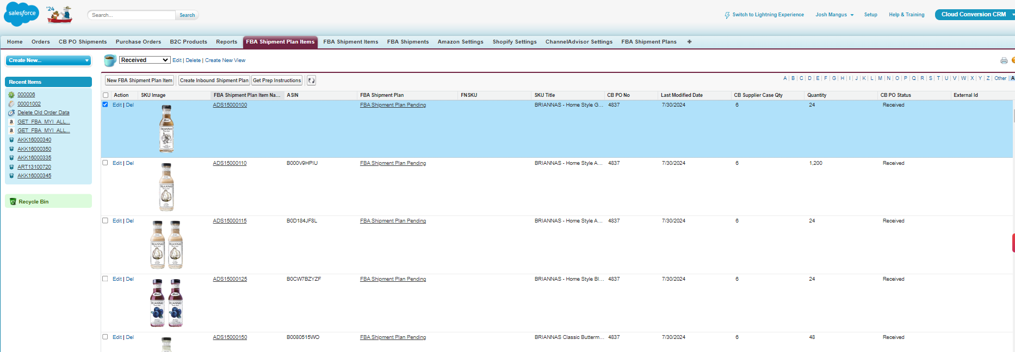Click the New FBA Shipment Plan Item button
This screenshot has height=352, width=1015.
coord(139,81)
